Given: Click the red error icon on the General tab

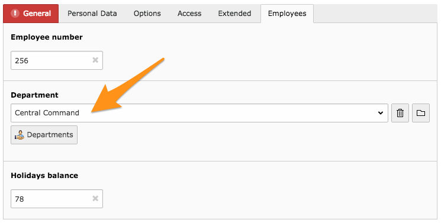Looking at the screenshot, I should pos(15,13).
